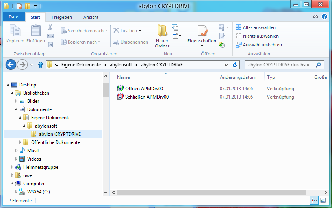Click the properties icon in the title bar

(x=19, y=6)
